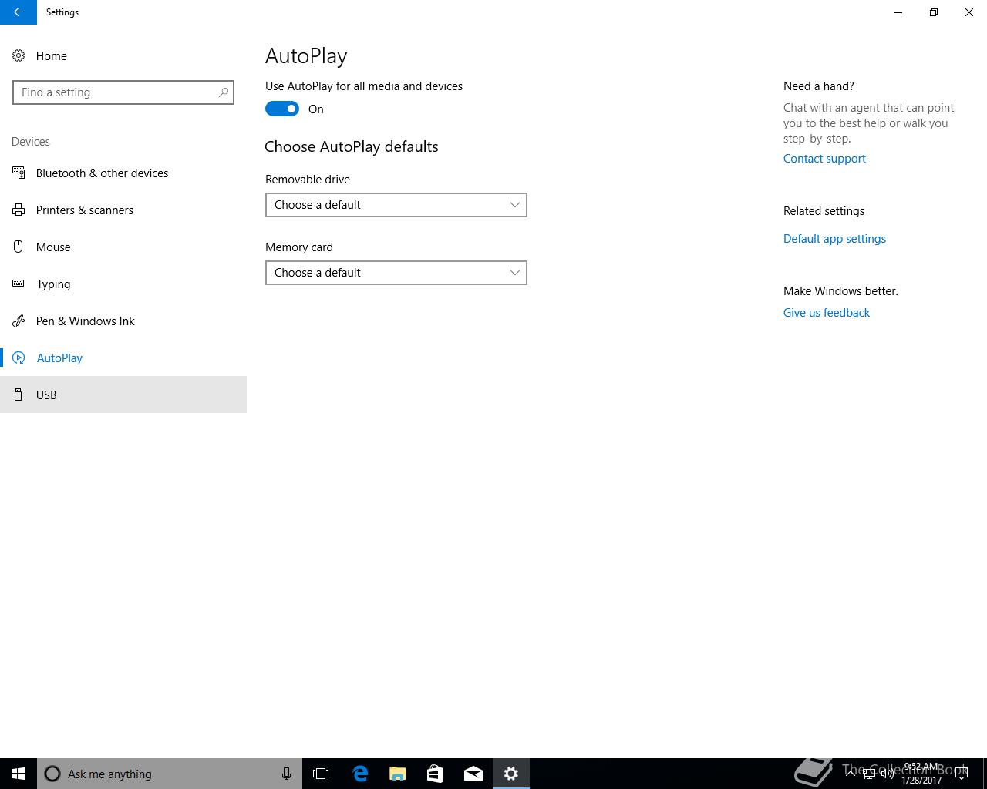Open the Windows Store taskbar icon

tap(435, 774)
